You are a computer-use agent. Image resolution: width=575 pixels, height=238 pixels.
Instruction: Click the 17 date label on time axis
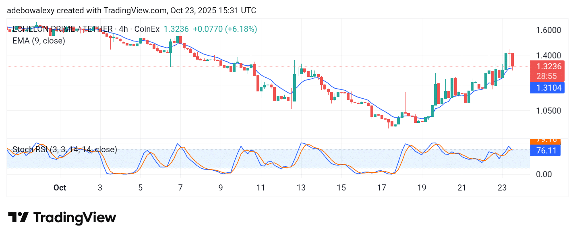[381, 188]
